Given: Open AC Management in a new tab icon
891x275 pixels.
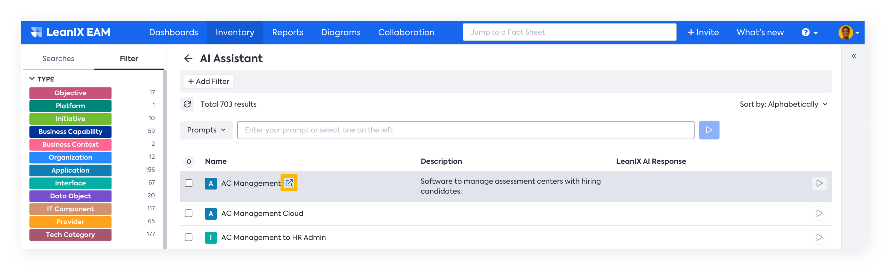Looking at the screenshot, I should pyautogui.click(x=289, y=183).
